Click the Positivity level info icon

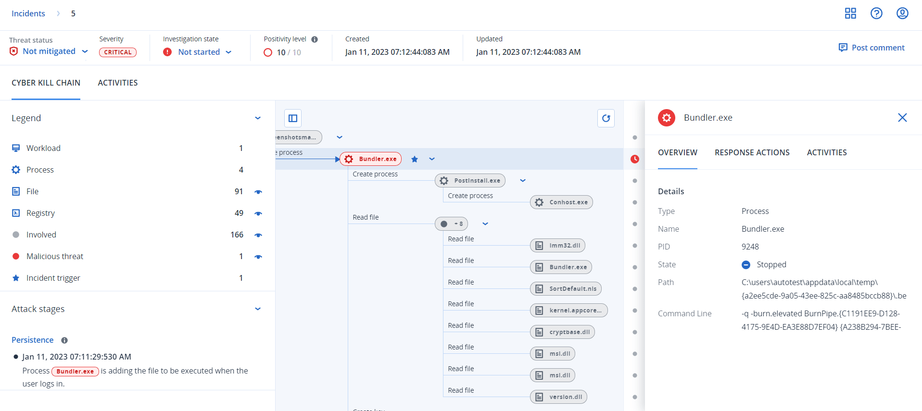click(x=315, y=39)
